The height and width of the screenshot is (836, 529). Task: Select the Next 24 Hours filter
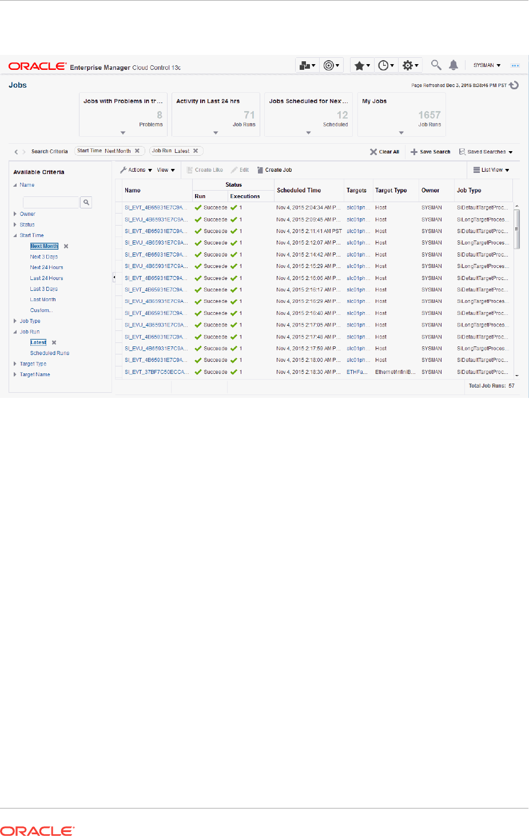point(46,267)
